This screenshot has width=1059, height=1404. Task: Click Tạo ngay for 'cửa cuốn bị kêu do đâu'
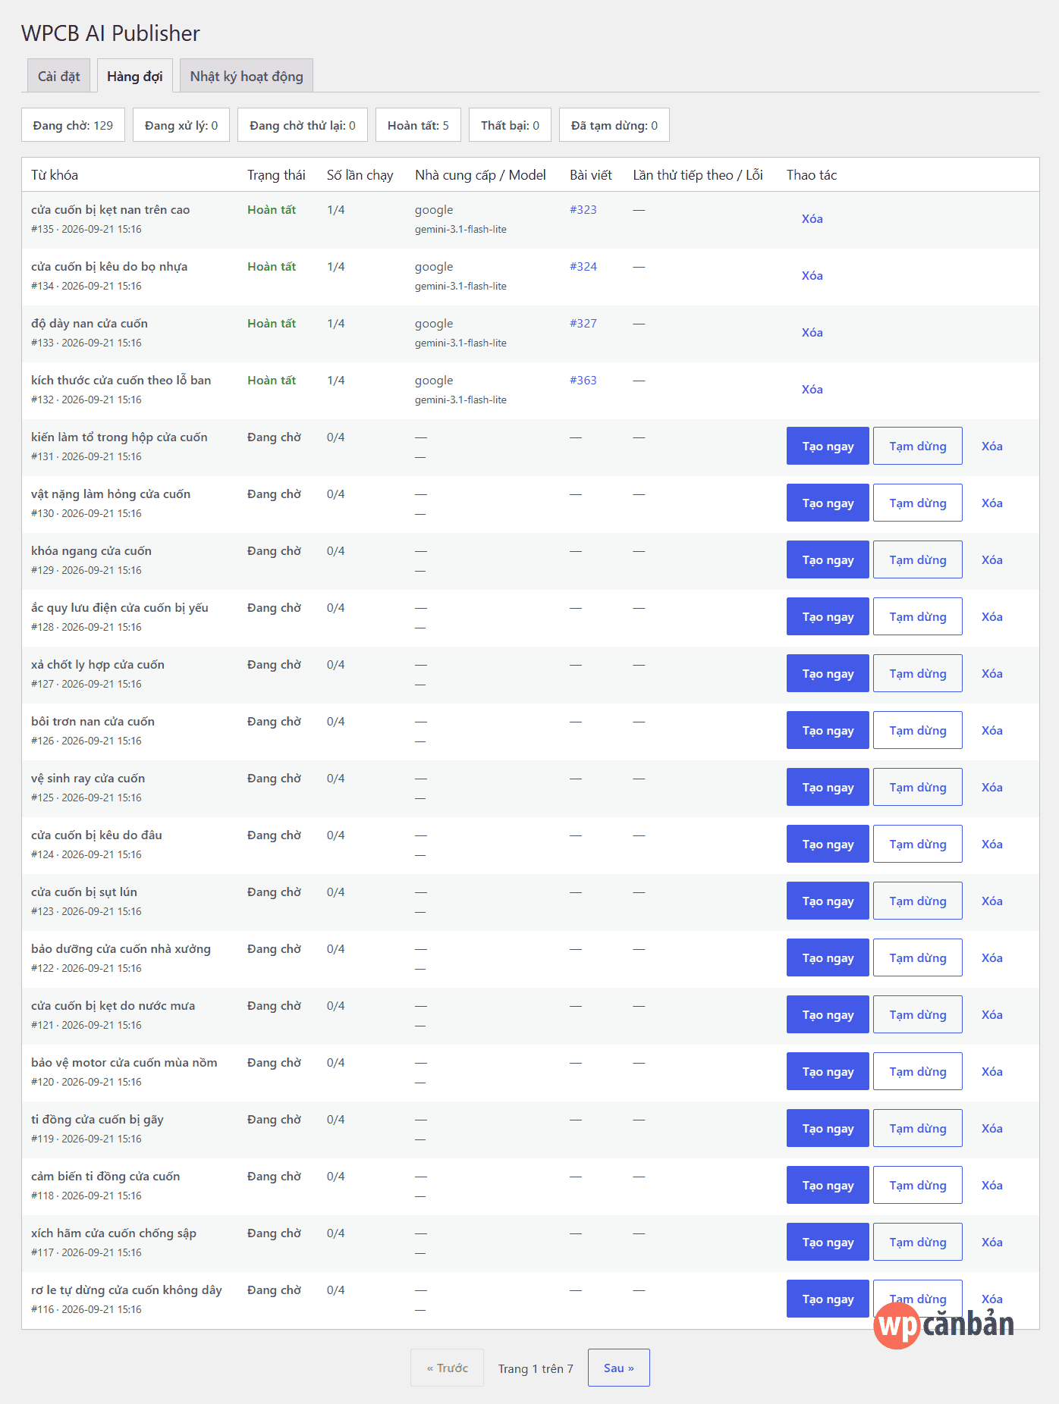tap(828, 844)
